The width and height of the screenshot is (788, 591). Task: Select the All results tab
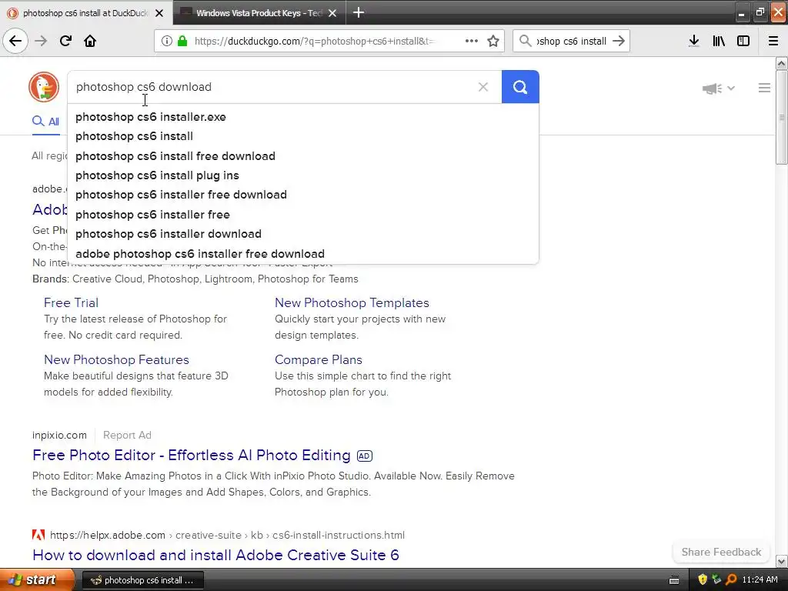pyautogui.click(x=45, y=121)
